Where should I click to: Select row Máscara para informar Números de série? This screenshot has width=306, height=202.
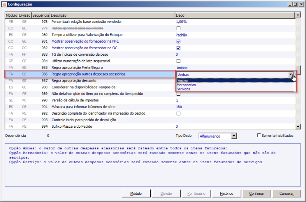click(150, 107)
